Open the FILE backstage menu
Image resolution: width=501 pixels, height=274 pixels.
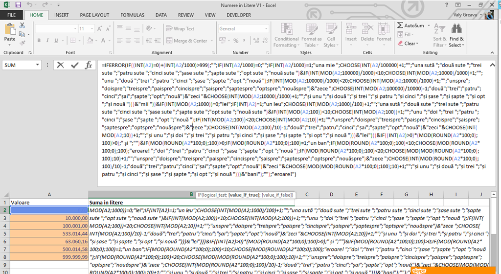coord(11,15)
